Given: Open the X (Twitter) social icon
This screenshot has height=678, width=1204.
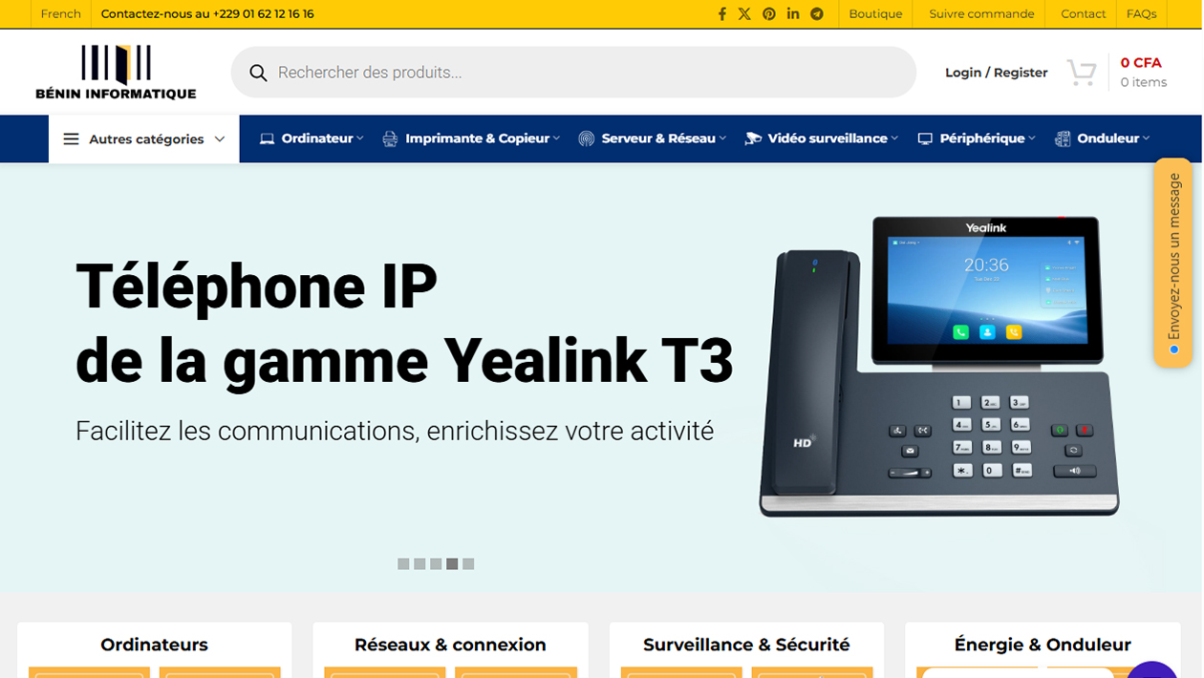Looking at the screenshot, I should pyautogui.click(x=744, y=13).
